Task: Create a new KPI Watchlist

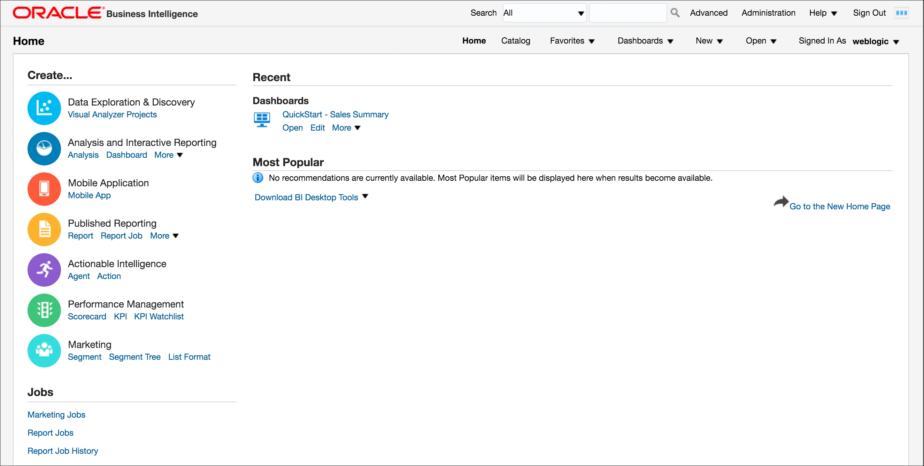Action: [x=159, y=317]
